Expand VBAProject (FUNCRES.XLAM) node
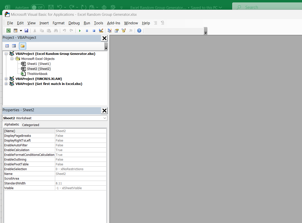The image size is (302, 223). tap(6, 79)
